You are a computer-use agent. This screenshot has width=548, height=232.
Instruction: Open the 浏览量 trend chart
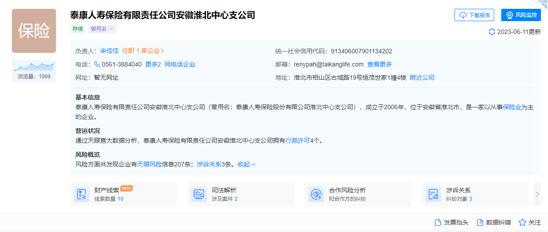(x=34, y=71)
